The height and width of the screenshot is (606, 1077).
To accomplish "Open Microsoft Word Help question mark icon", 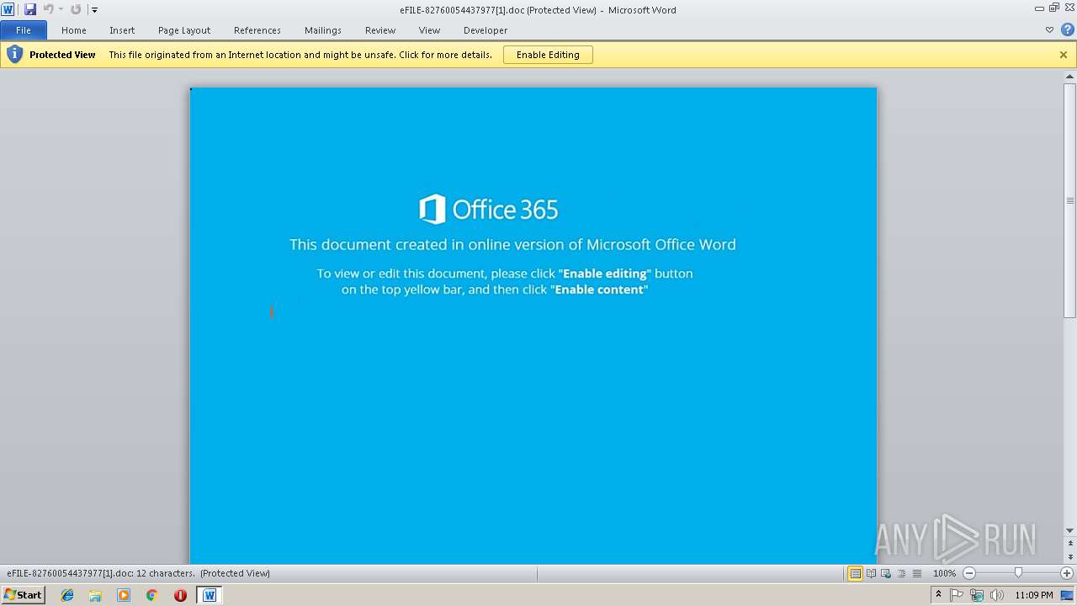I will (x=1067, y=30).
